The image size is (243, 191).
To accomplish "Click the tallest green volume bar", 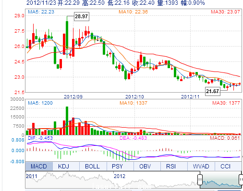I will point(67,121).
